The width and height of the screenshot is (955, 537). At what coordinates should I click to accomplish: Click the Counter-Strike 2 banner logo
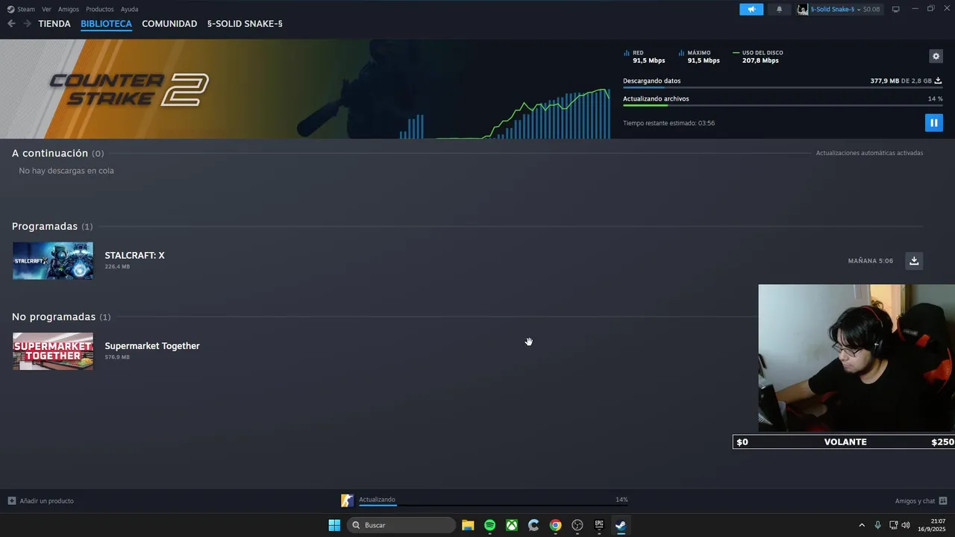[x=128, y=89]
